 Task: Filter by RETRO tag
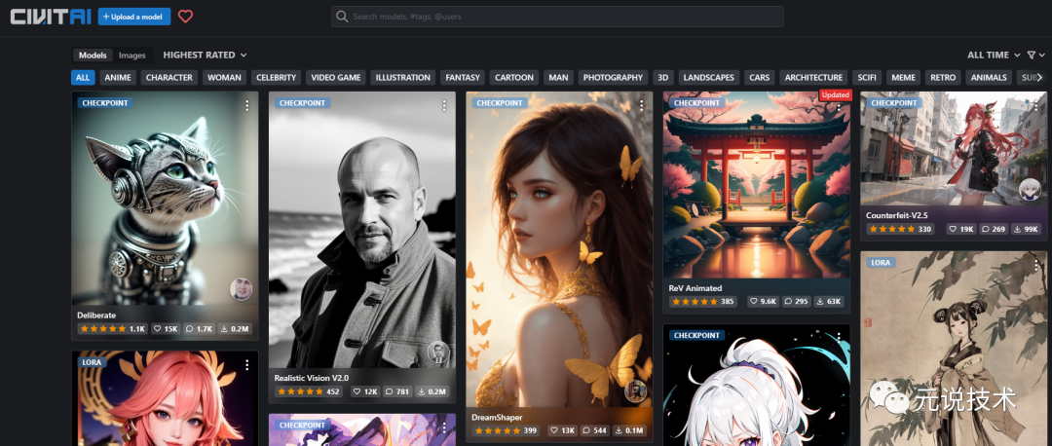(x=943, y=78)
